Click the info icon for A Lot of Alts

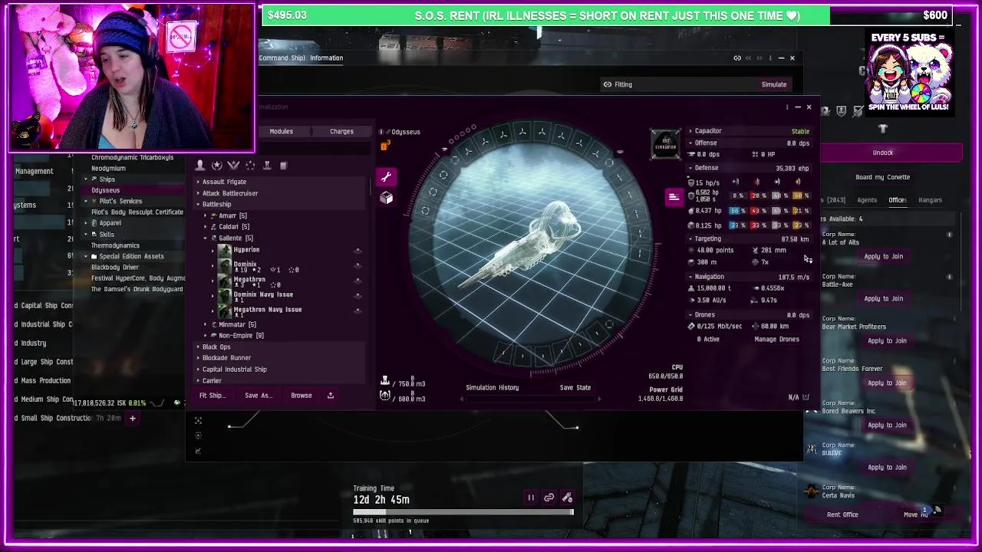pos(949,235)
